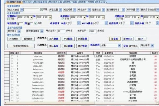Image resolution: width=159 pixels, height=106 pixels.
Task: Toggle 不限 checkbox under 过期时间
Action: point(9,19)
